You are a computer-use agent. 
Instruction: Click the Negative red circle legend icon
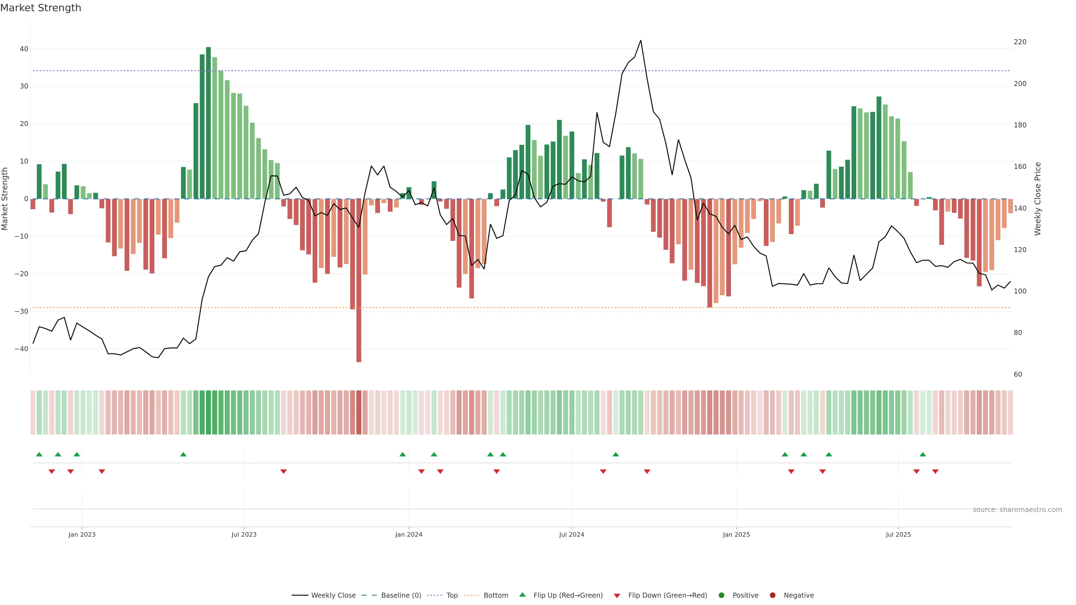click(772, 595)
